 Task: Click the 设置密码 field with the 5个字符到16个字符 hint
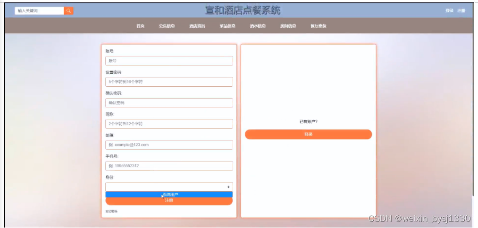tap(169, 82)
